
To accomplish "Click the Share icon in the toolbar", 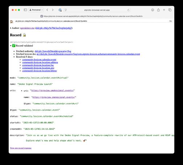I will coord(158,10).
